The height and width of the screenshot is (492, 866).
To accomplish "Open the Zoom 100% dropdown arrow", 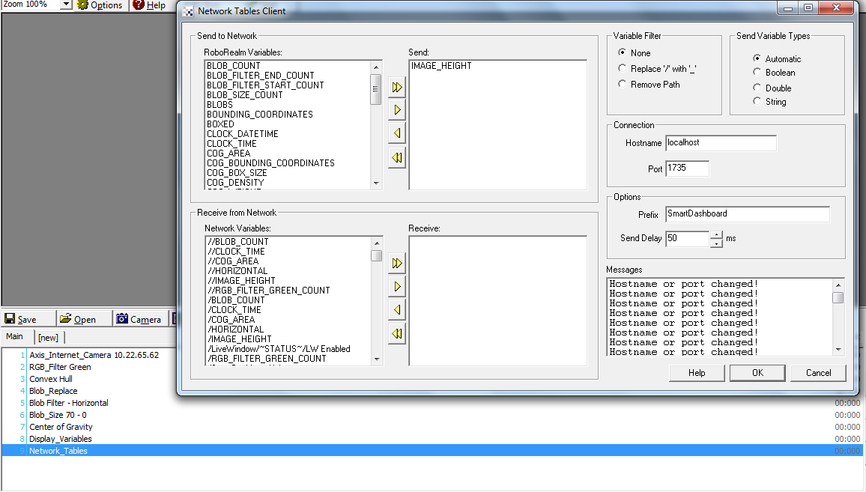I will point(66,4).
